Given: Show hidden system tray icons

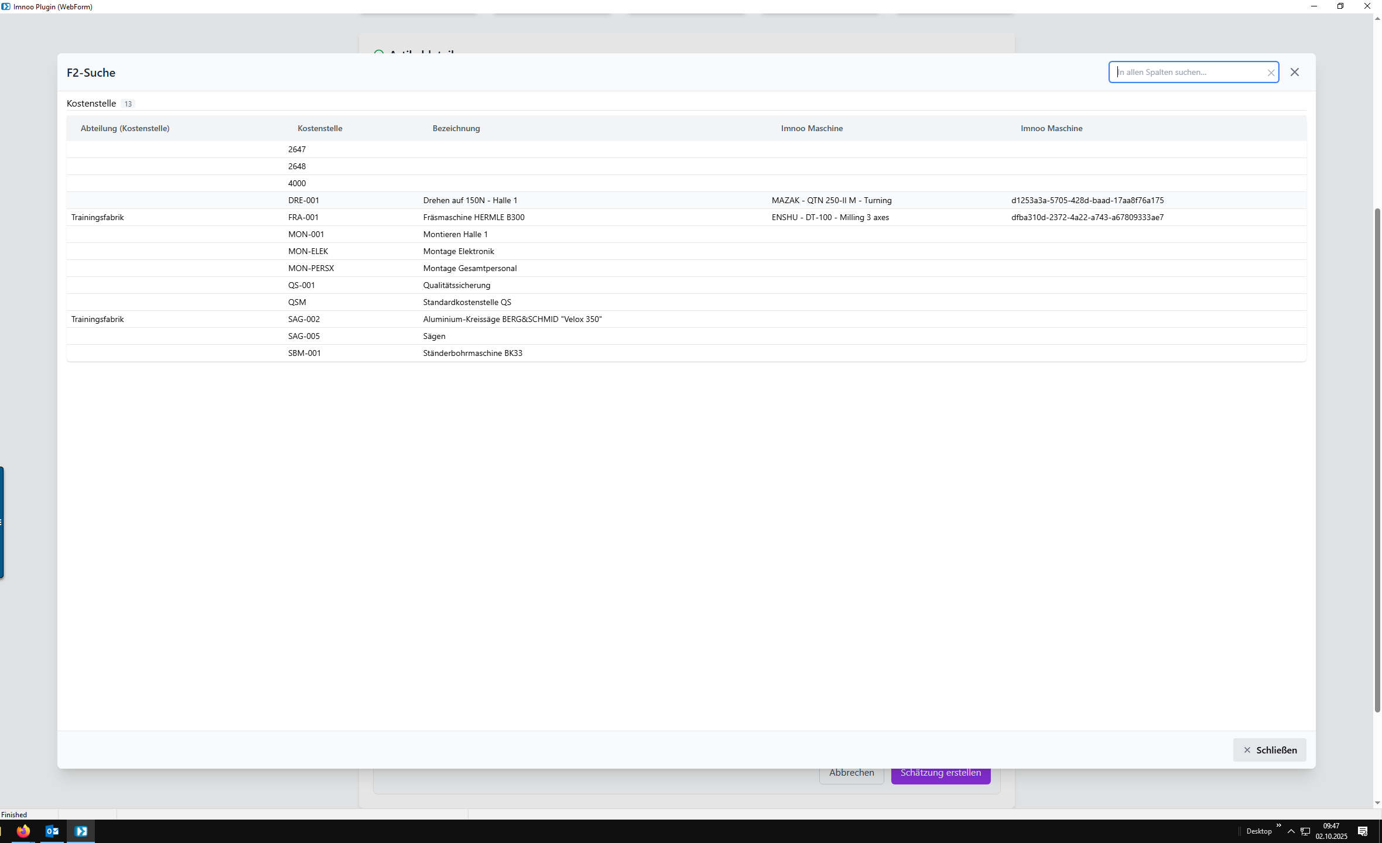Looking at the screenshot, I should coord(1291,831).
